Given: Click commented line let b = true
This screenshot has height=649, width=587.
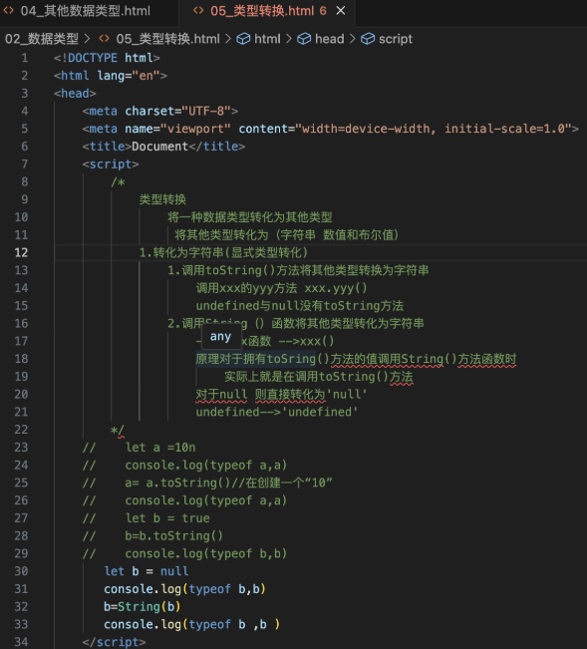Looking at the screenshot, I should (x=167, y=518).
